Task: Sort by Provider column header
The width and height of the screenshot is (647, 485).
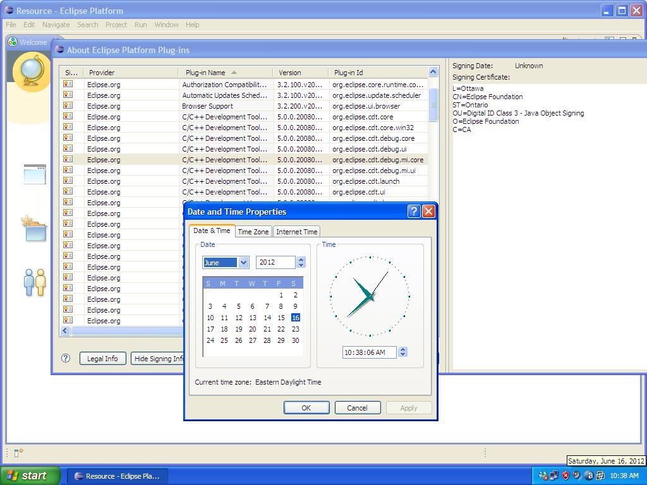Action: pyautogui.click(x=131, y=73)
